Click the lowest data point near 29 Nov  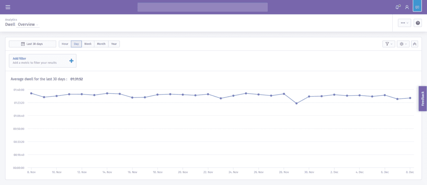(296, 103)
